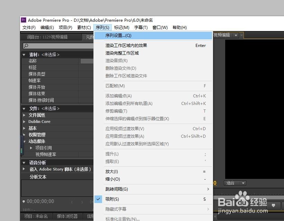
Task: Open the 窗口(W) menu
Action: coord(160,28)
